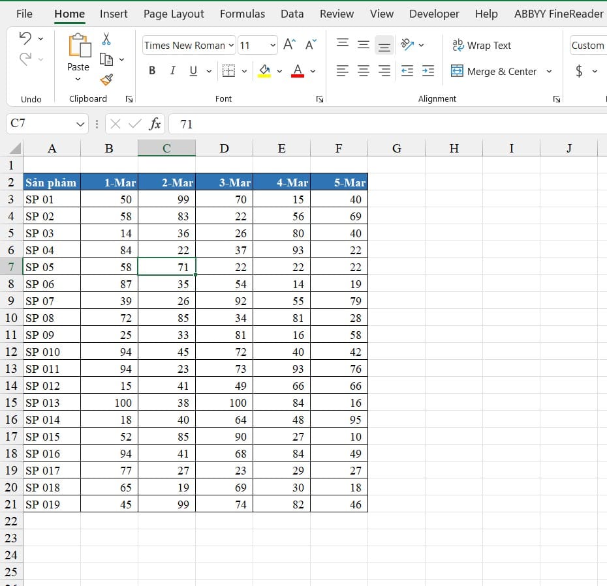Click the Undo arrow icon
This screenshot has width=607, height=586.
click(x=25, y=38)
